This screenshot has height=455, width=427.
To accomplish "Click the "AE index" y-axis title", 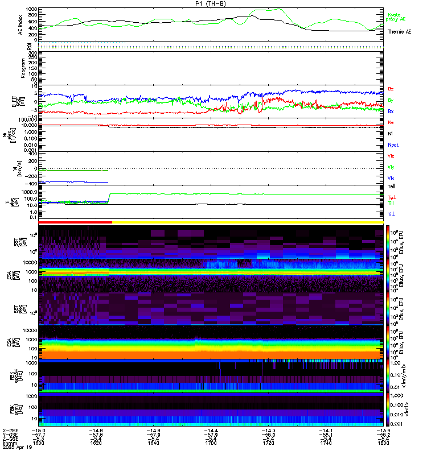I will pos(20,24).
